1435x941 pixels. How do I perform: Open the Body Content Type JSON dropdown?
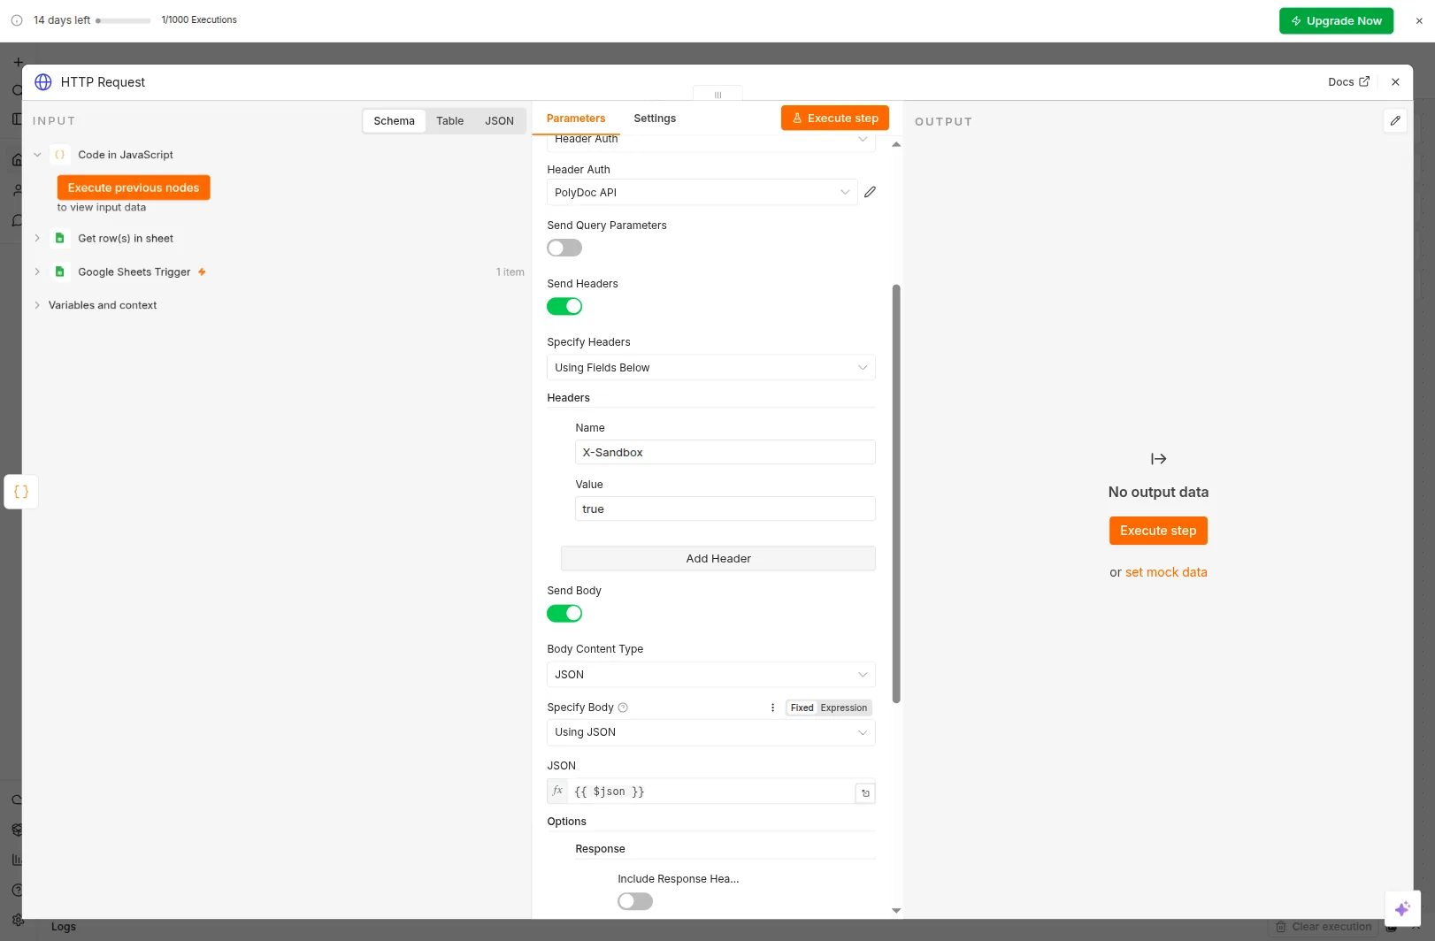pyautogui.click(x=711, y=675)
